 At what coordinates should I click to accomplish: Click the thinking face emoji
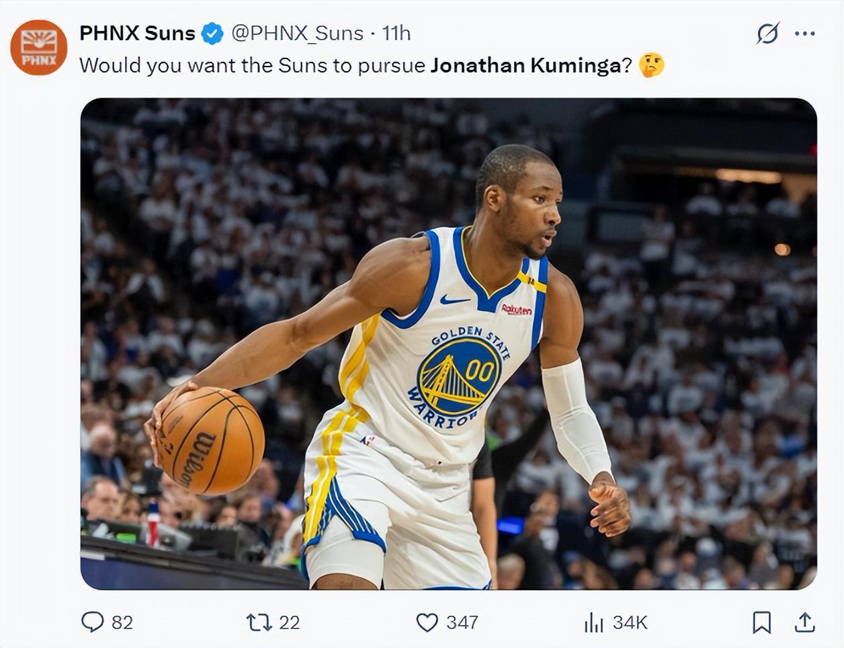pyautogui.click(x=650, y=65)
